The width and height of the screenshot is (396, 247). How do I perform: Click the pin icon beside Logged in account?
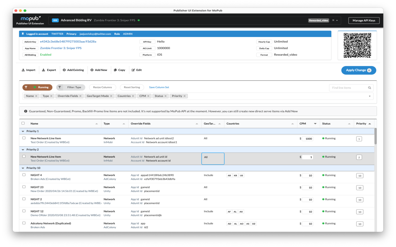(23, 34)
